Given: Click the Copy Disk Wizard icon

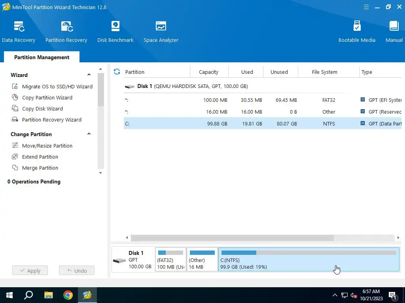Looking at the screenshot, I should tap(15, 108).
